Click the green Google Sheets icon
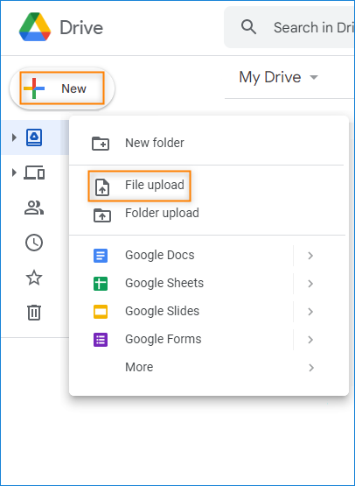 101,284
